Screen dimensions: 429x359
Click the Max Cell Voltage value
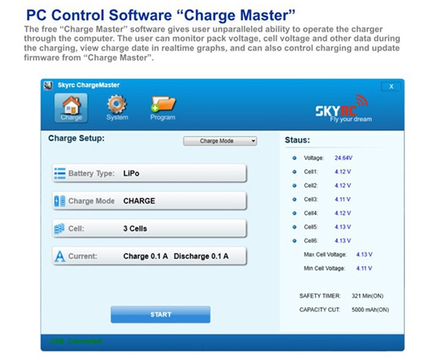(364, 254)
